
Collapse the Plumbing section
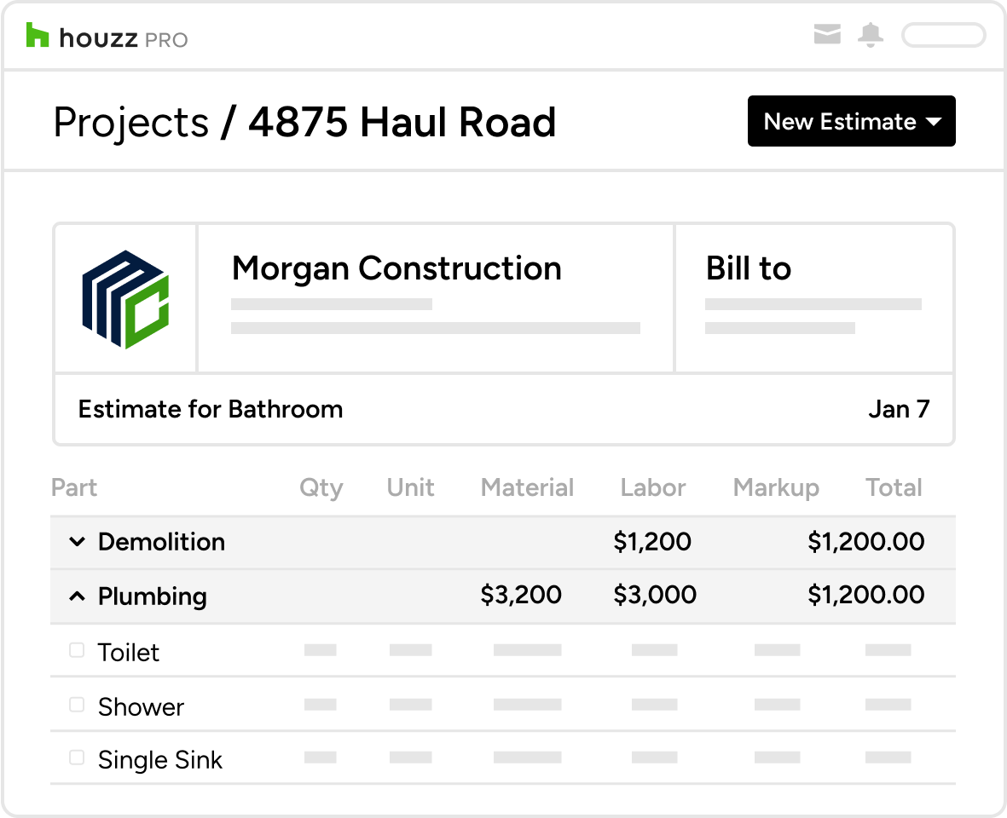pyautogui.click(x=77, y=596)
